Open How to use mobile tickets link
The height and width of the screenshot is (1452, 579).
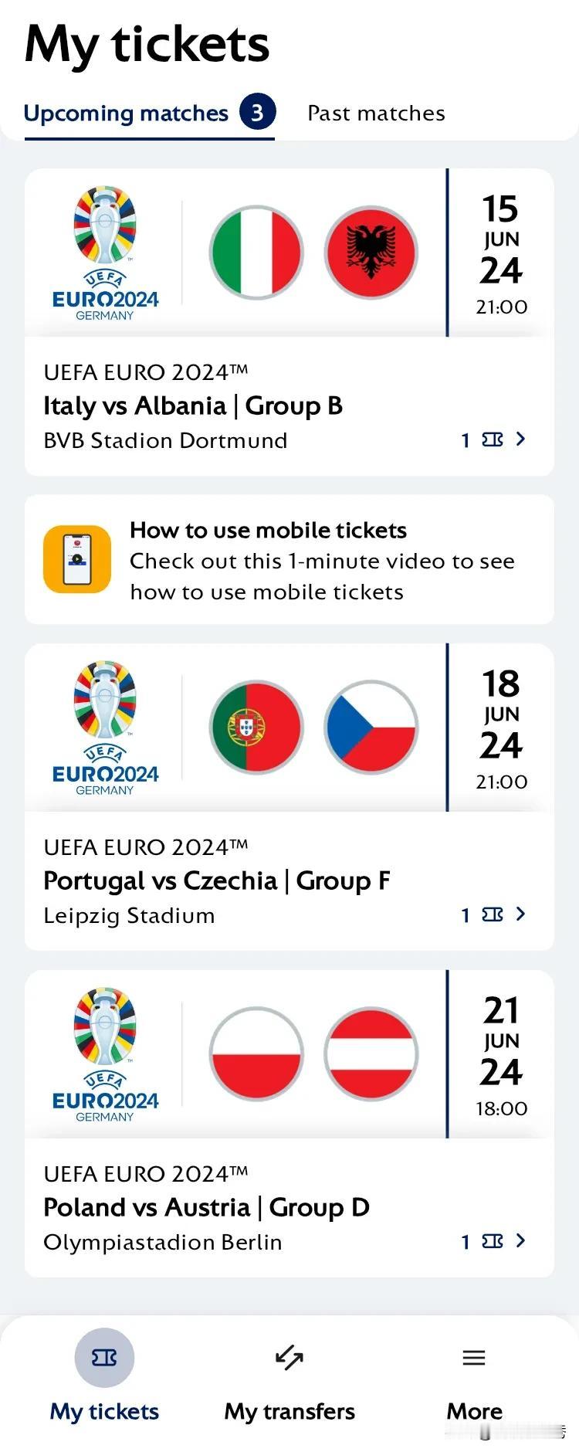[268, 531]
